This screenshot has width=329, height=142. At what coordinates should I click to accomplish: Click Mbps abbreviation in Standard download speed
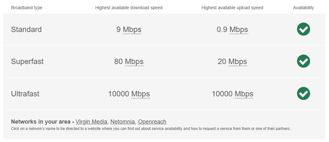tap(132, 30)
